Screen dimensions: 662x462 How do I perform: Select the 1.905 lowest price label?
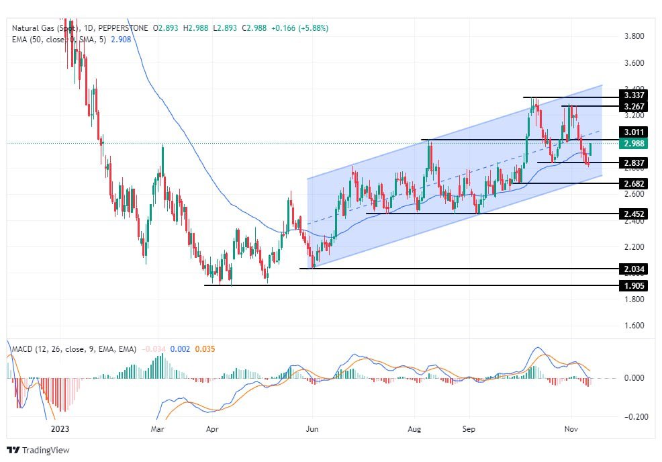(634, 285)
